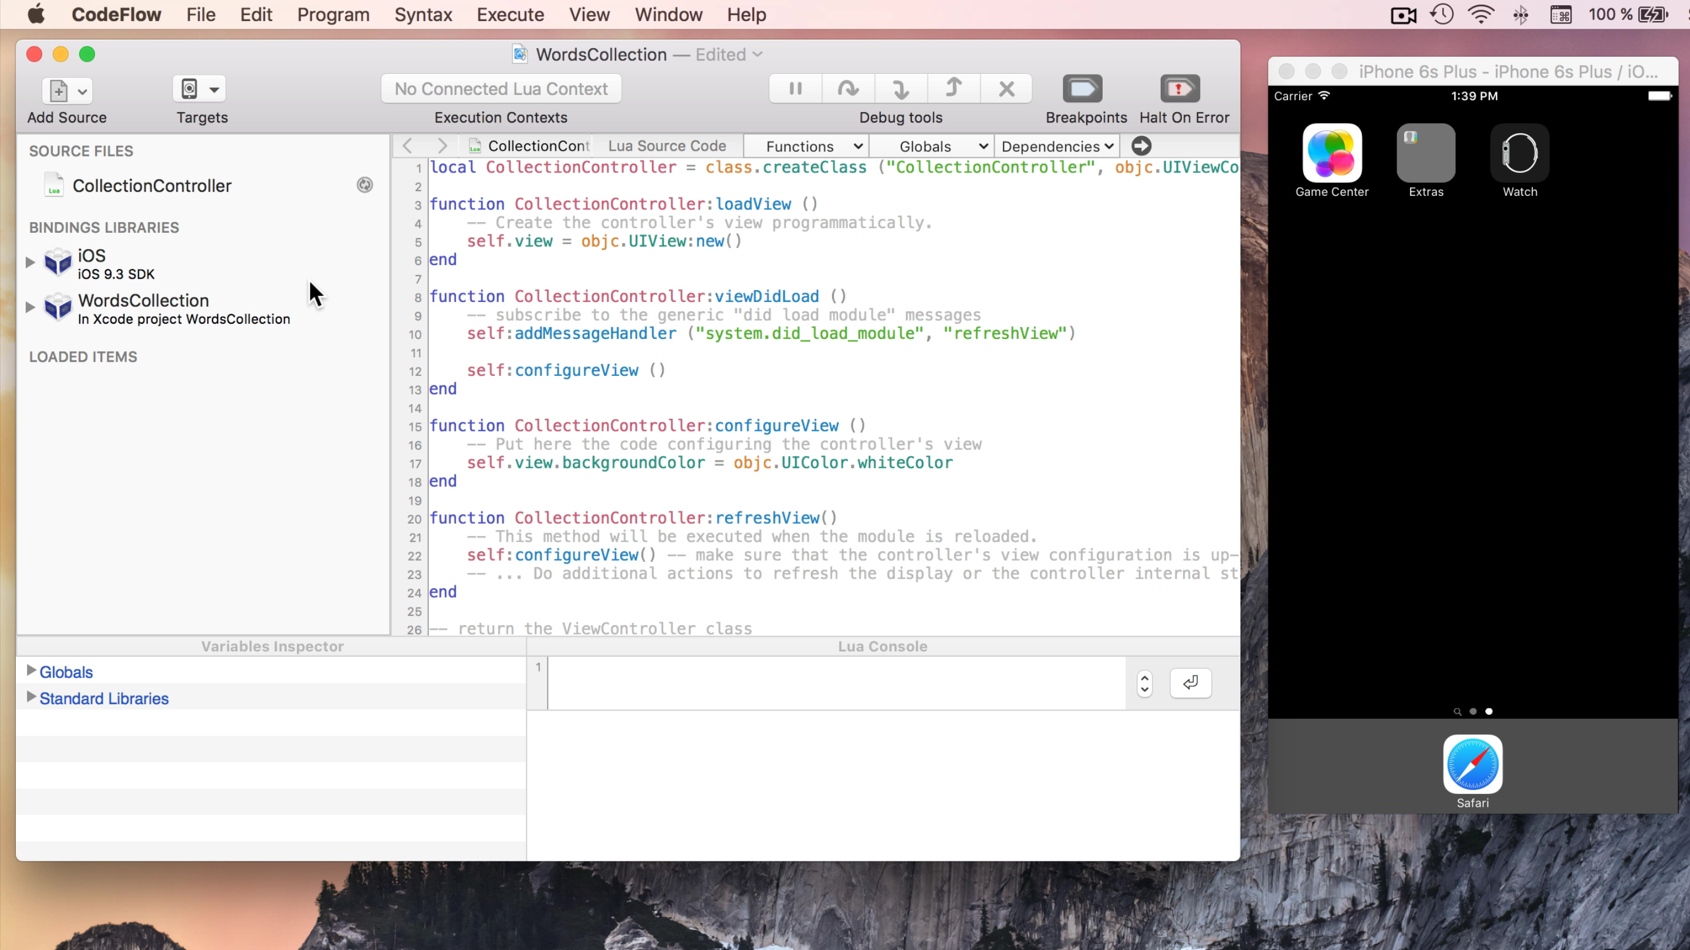Screen dimensions: 1690x950
Task: Click the battery status icon in menu bar
Action: [x=1653, y=15]
